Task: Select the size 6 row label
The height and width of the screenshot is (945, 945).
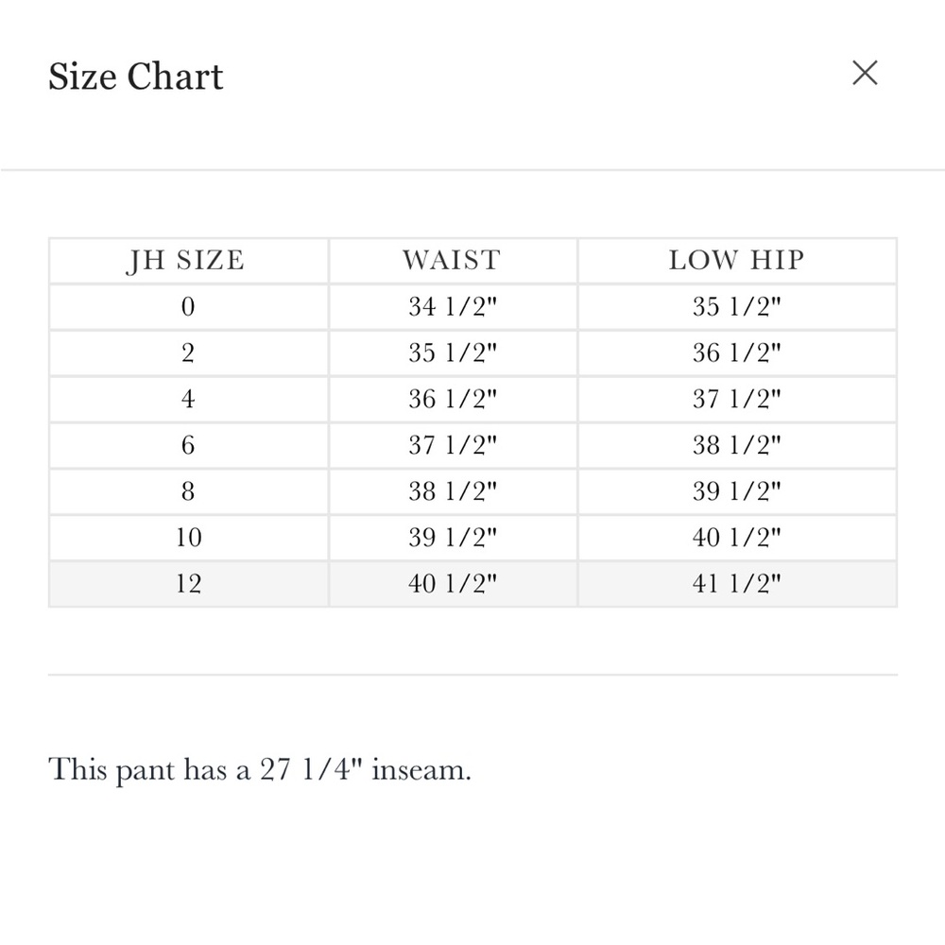Action: click(188, 446)
